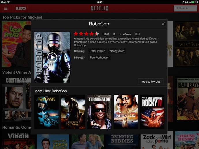
Task: Open Forgetting Sarah Marshall poster
Action: click(53, 142)
